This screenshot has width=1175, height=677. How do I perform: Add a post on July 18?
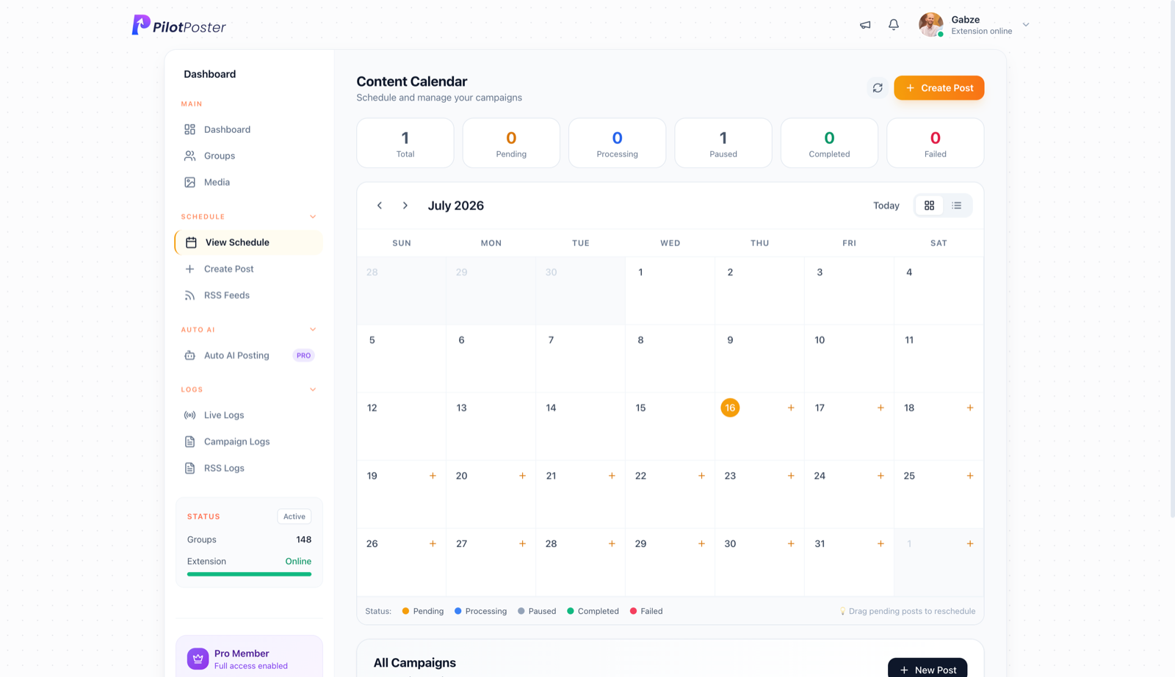point(970,408)
